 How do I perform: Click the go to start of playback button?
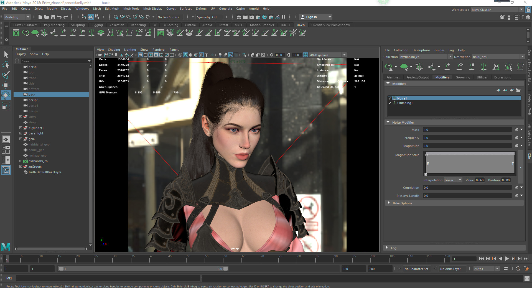481,259
